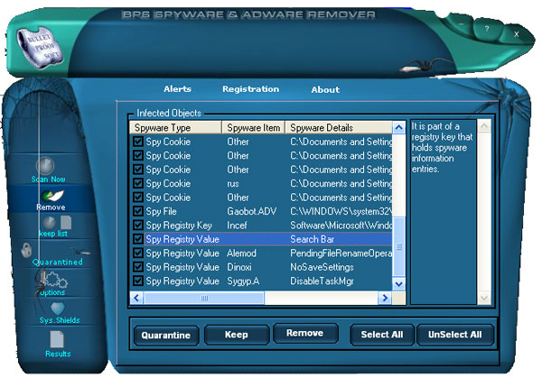Viewport: 542px width, 377px height.
Task: Uncheck the Spy Cookie rus checkbox
Action: [x=138, y=183]
